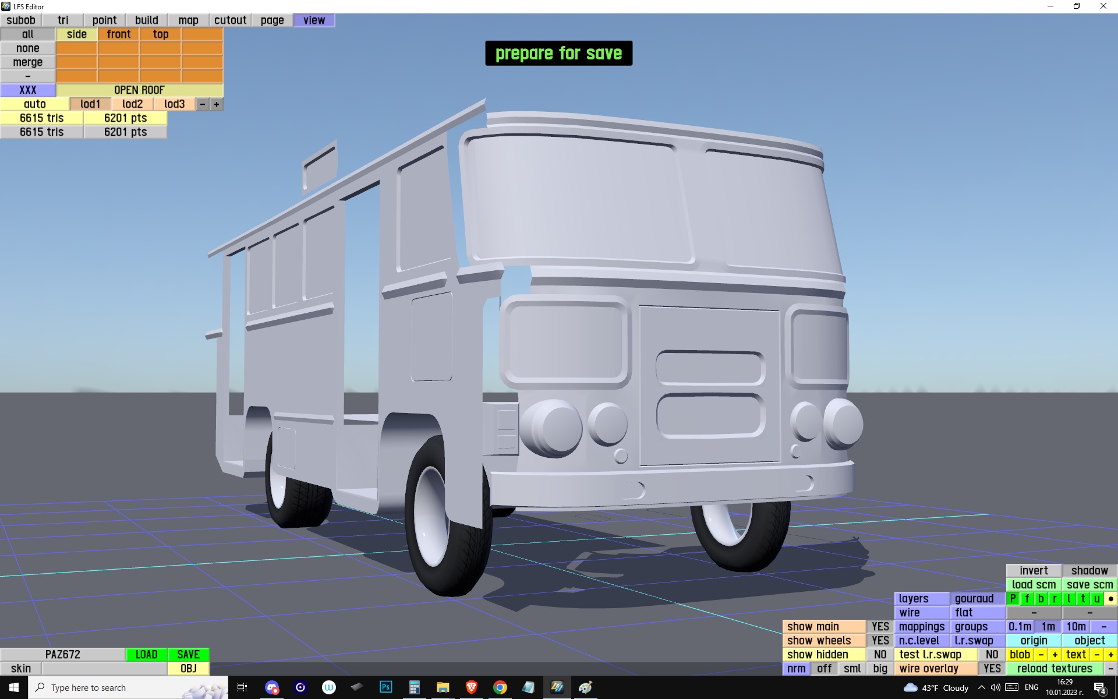Switch to the map tab

tap(188, 20)
